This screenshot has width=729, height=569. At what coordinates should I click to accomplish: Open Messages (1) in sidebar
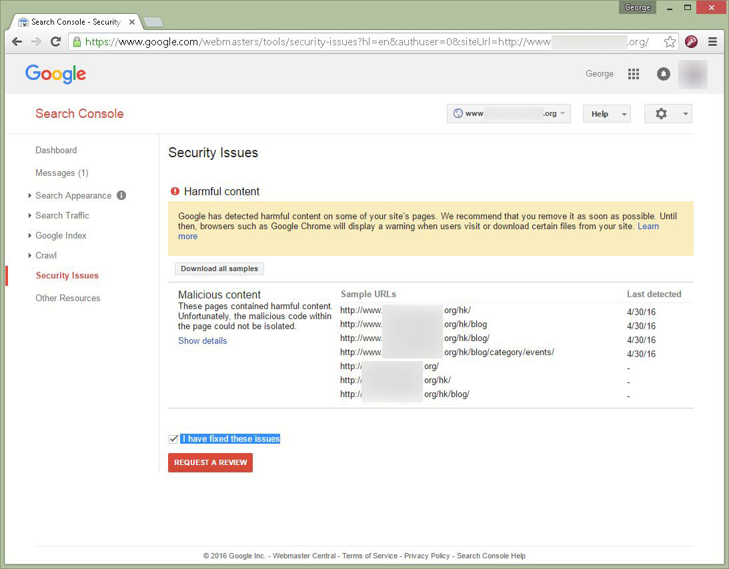click(62, 173)
